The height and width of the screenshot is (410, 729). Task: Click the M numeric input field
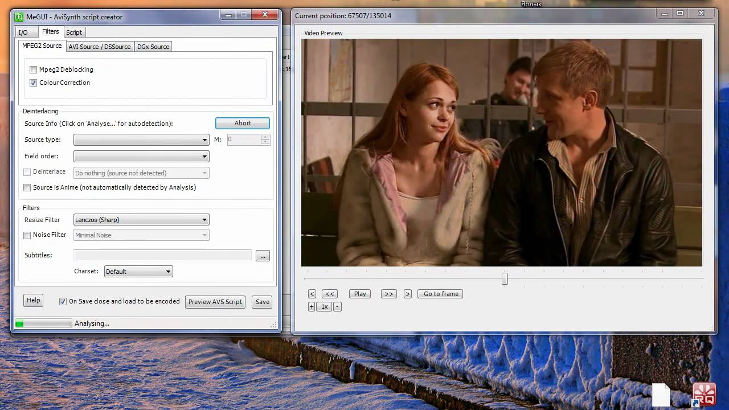(x=244, y=140)
